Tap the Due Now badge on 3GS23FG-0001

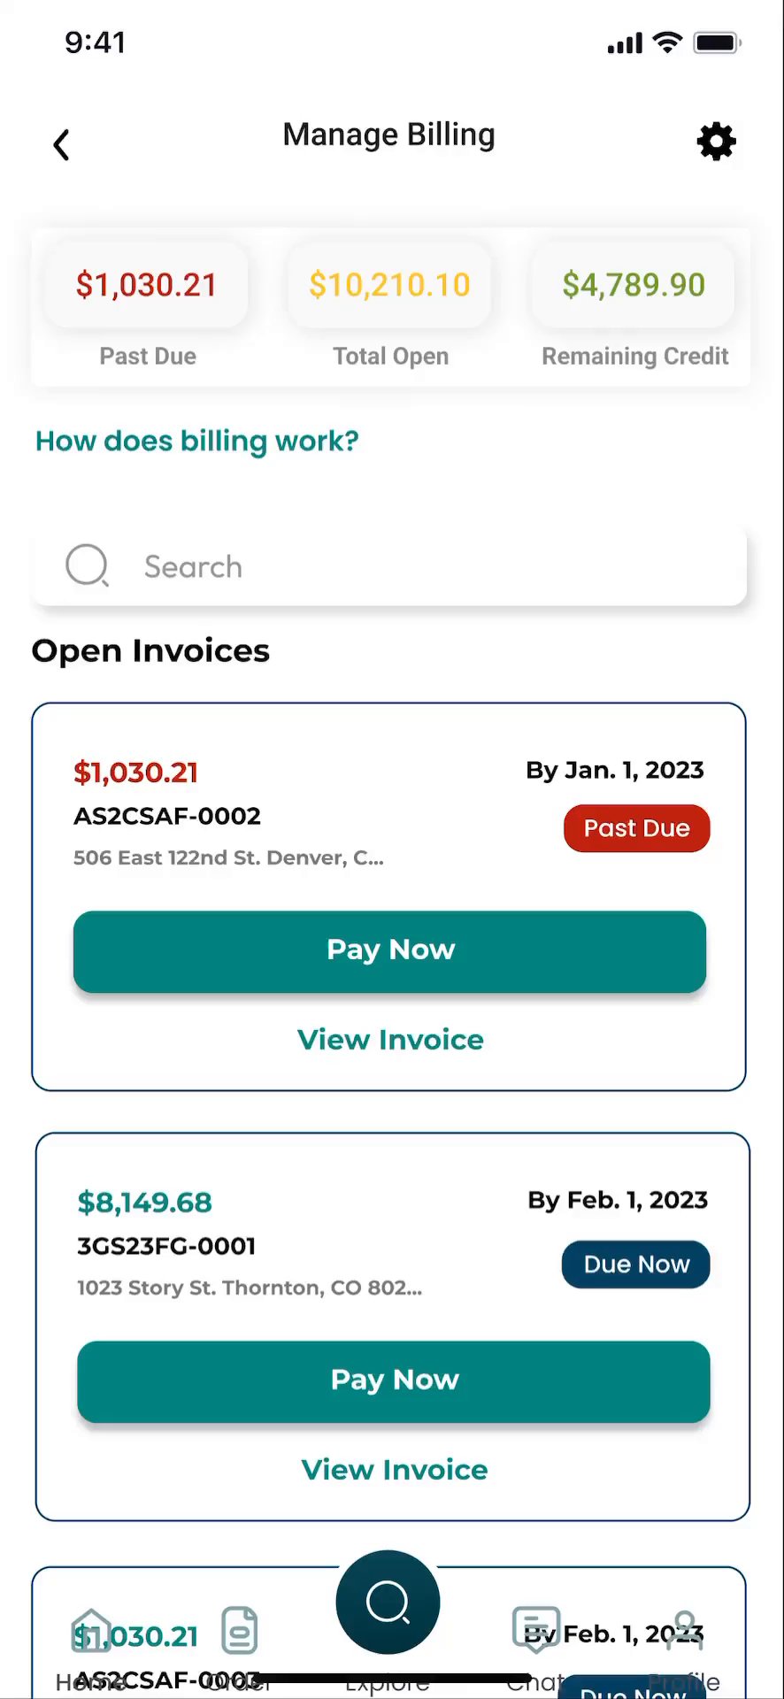(636, 1265)
